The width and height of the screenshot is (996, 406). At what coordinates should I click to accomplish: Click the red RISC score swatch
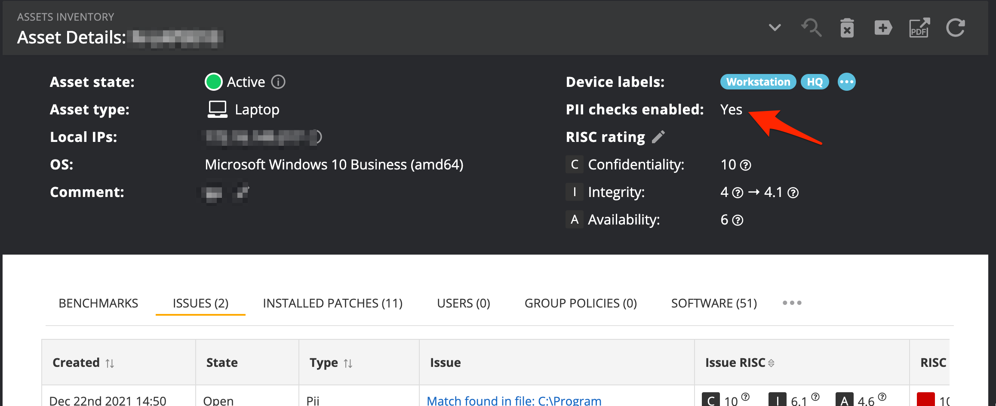[925, 400]
